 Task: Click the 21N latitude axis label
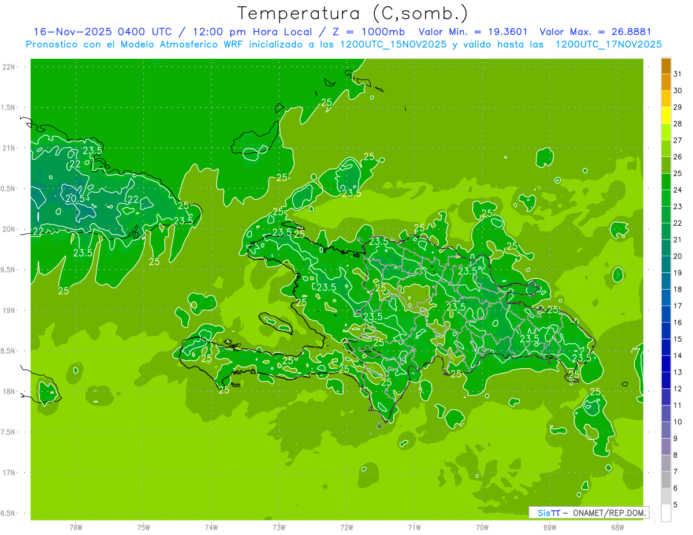[9, 148]
